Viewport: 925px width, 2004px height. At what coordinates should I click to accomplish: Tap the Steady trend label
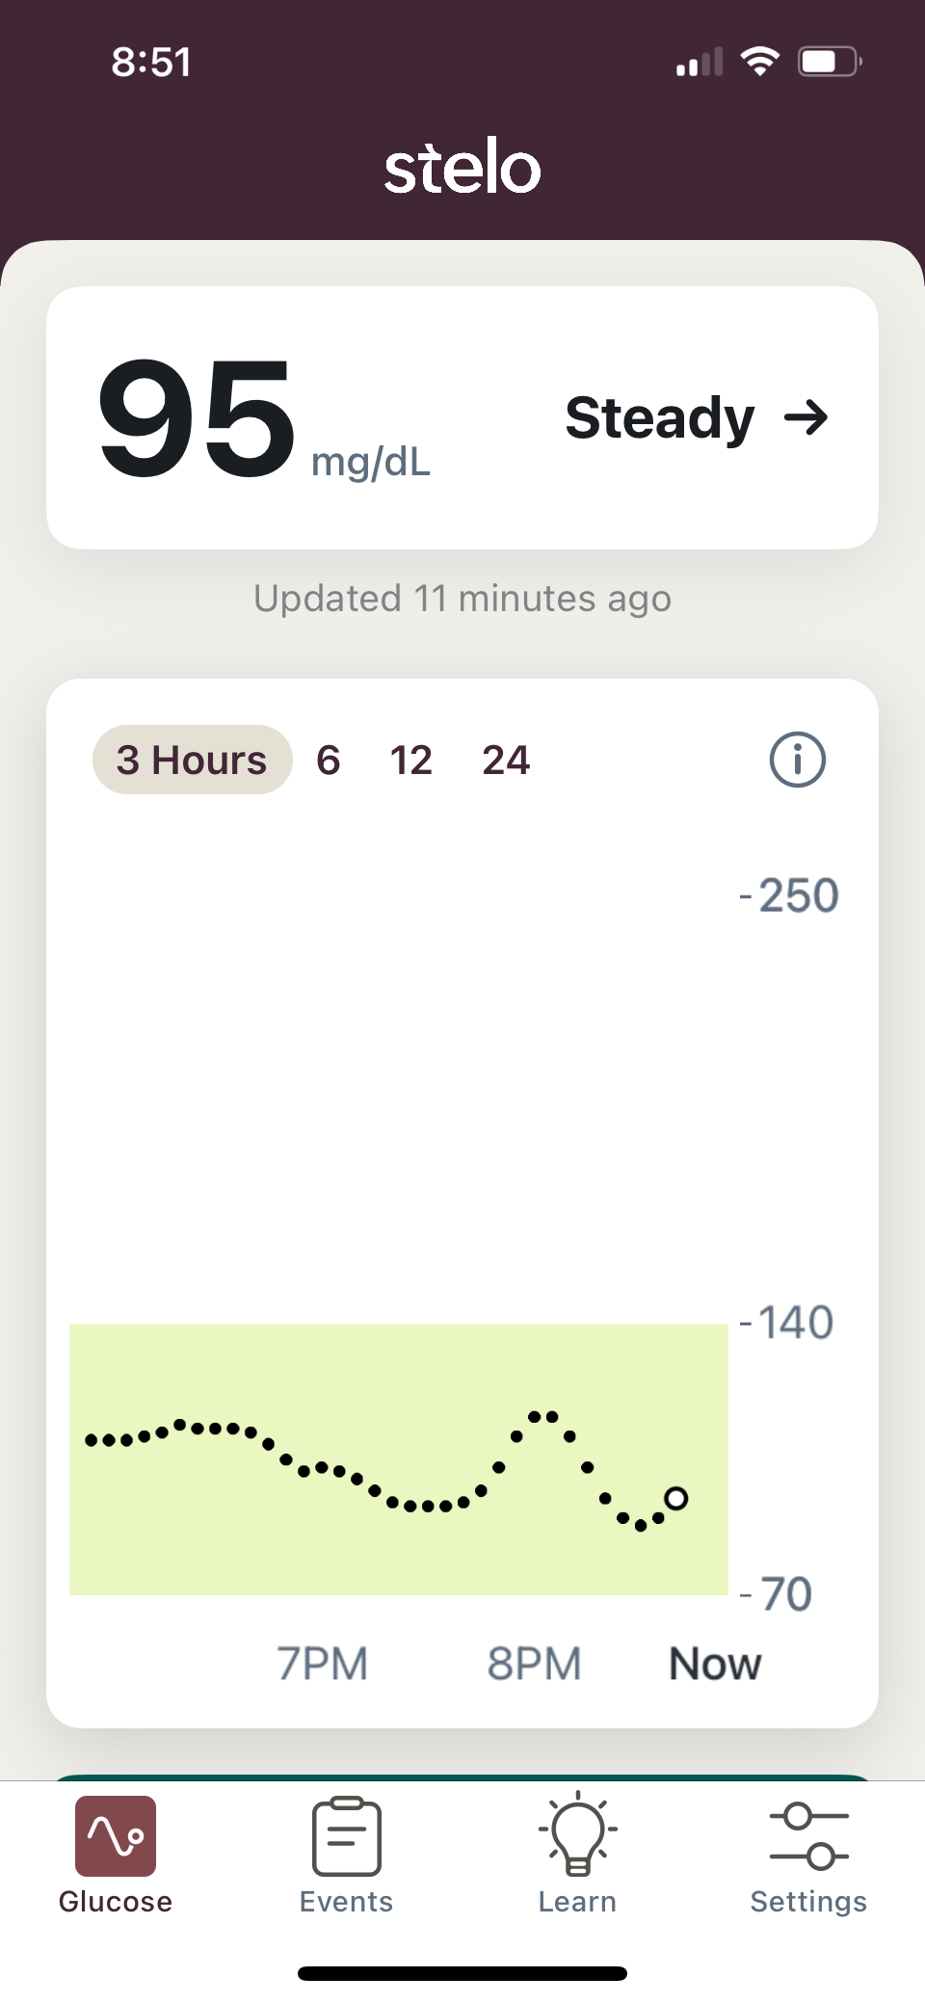[x=660, y=417]
